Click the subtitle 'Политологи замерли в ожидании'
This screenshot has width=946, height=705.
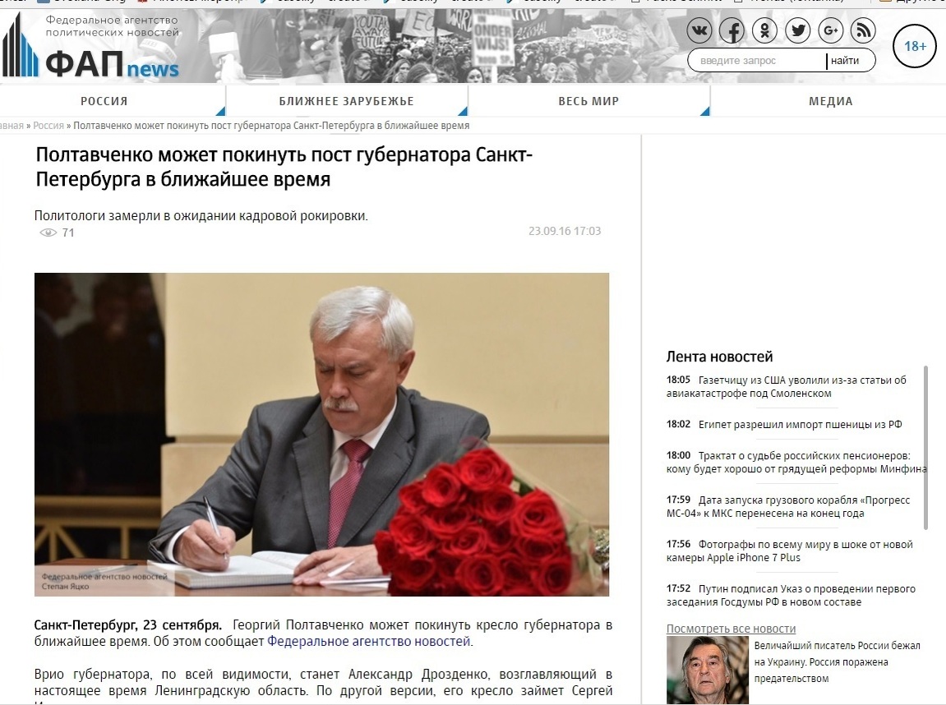tap(201, 216)
